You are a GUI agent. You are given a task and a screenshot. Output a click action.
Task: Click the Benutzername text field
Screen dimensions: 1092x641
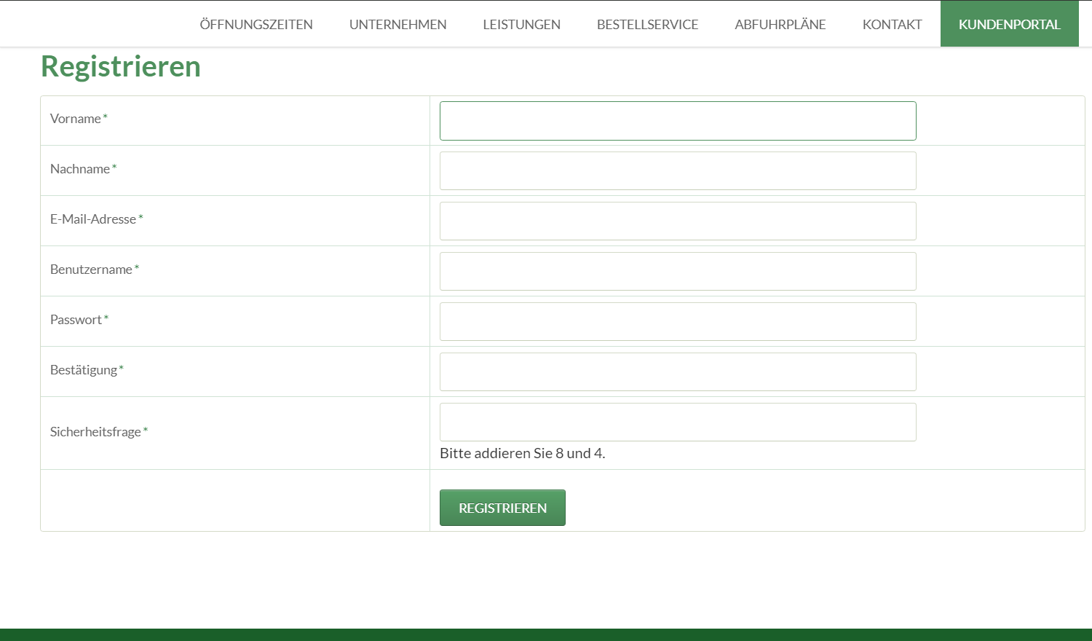[x=677, y=272]
